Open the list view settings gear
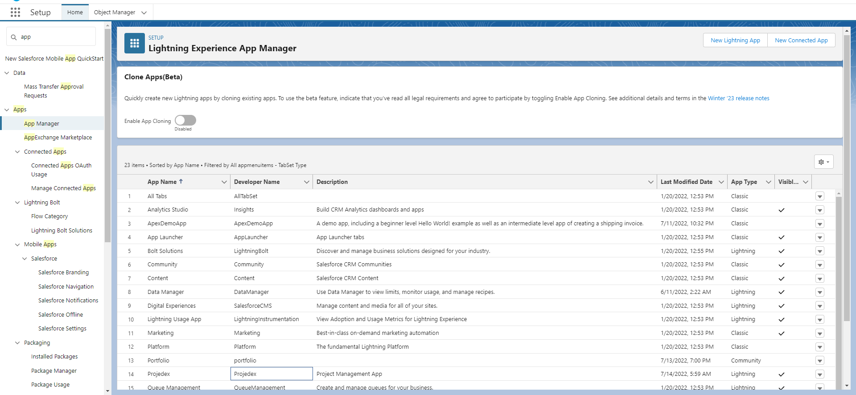 coord(823,162)
